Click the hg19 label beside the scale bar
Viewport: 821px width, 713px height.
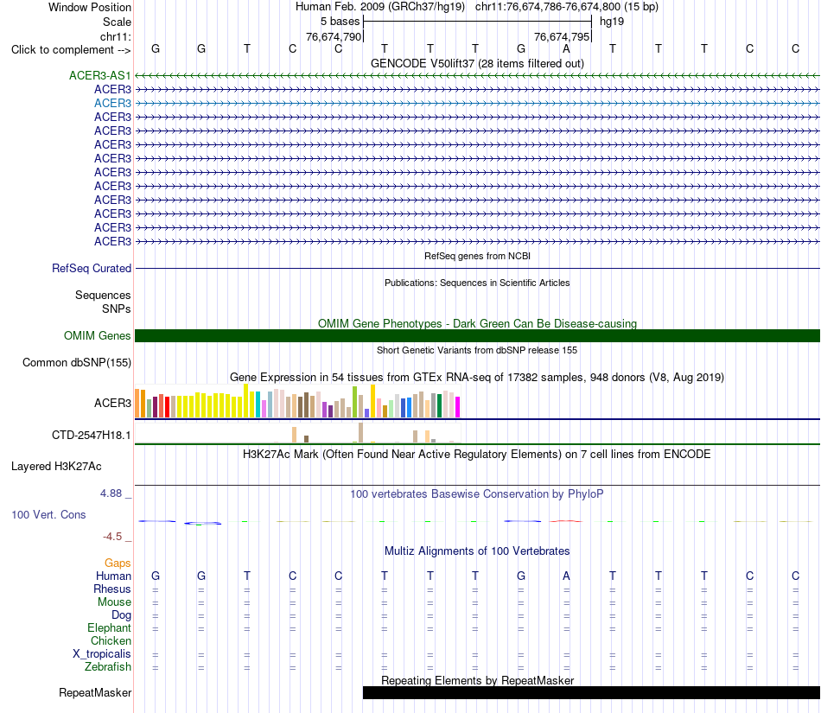coord(612,22)
